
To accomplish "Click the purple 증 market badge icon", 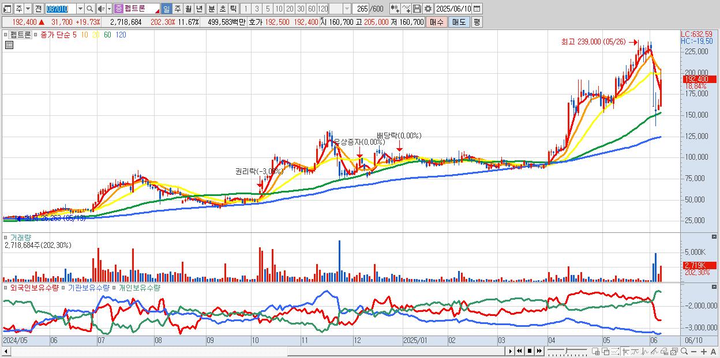I will point(118,9).
